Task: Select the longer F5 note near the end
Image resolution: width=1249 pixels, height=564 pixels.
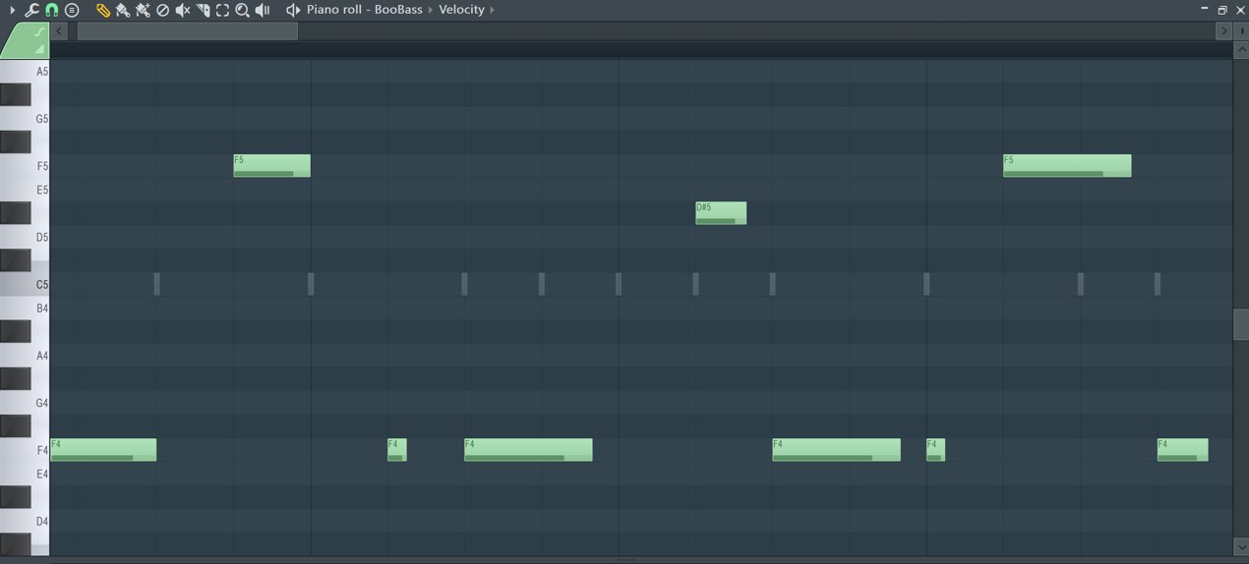Action: [1067, 165]
